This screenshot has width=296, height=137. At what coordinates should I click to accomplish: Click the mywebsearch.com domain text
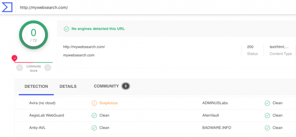pyautogui.click(x=79, y=55)
